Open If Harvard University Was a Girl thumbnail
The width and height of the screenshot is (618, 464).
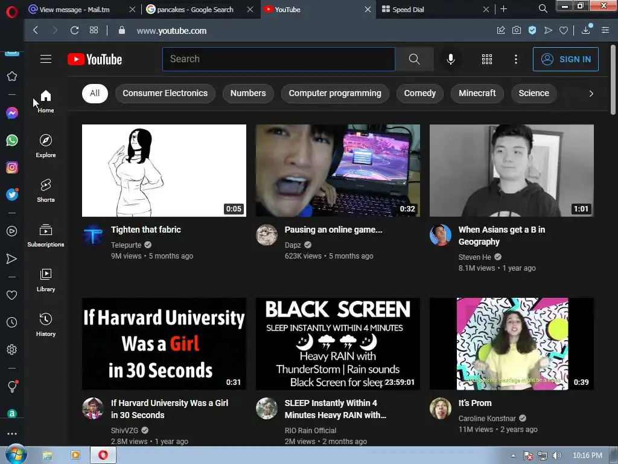coord(164,344)
